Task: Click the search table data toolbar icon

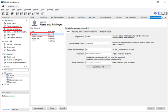Action: click(38, 13)
